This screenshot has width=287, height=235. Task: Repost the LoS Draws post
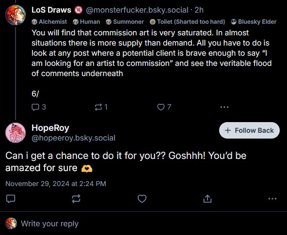click(101, 107)
